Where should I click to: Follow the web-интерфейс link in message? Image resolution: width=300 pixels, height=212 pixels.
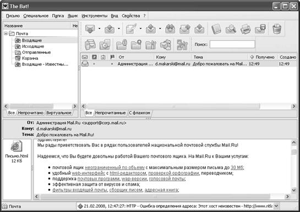click(89, 173)
